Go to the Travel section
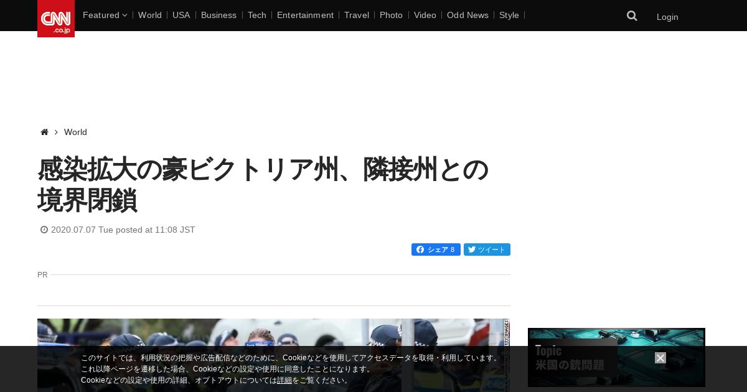Image resolution: width=747 pixels, height=392 pixels. point(357,15)
